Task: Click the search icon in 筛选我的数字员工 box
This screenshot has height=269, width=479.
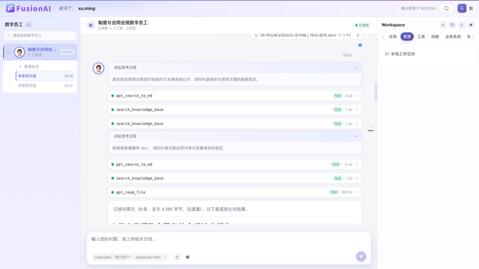Action: click(x=9, y=36)
